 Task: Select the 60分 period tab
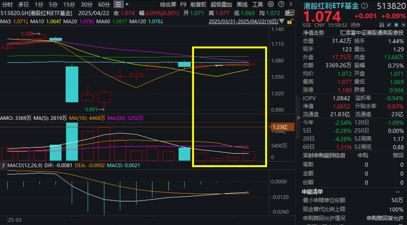coord(104,4)
